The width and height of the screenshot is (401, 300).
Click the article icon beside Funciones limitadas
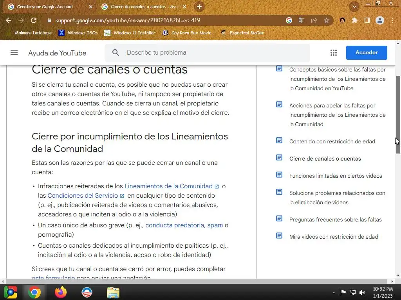point(279,175)
